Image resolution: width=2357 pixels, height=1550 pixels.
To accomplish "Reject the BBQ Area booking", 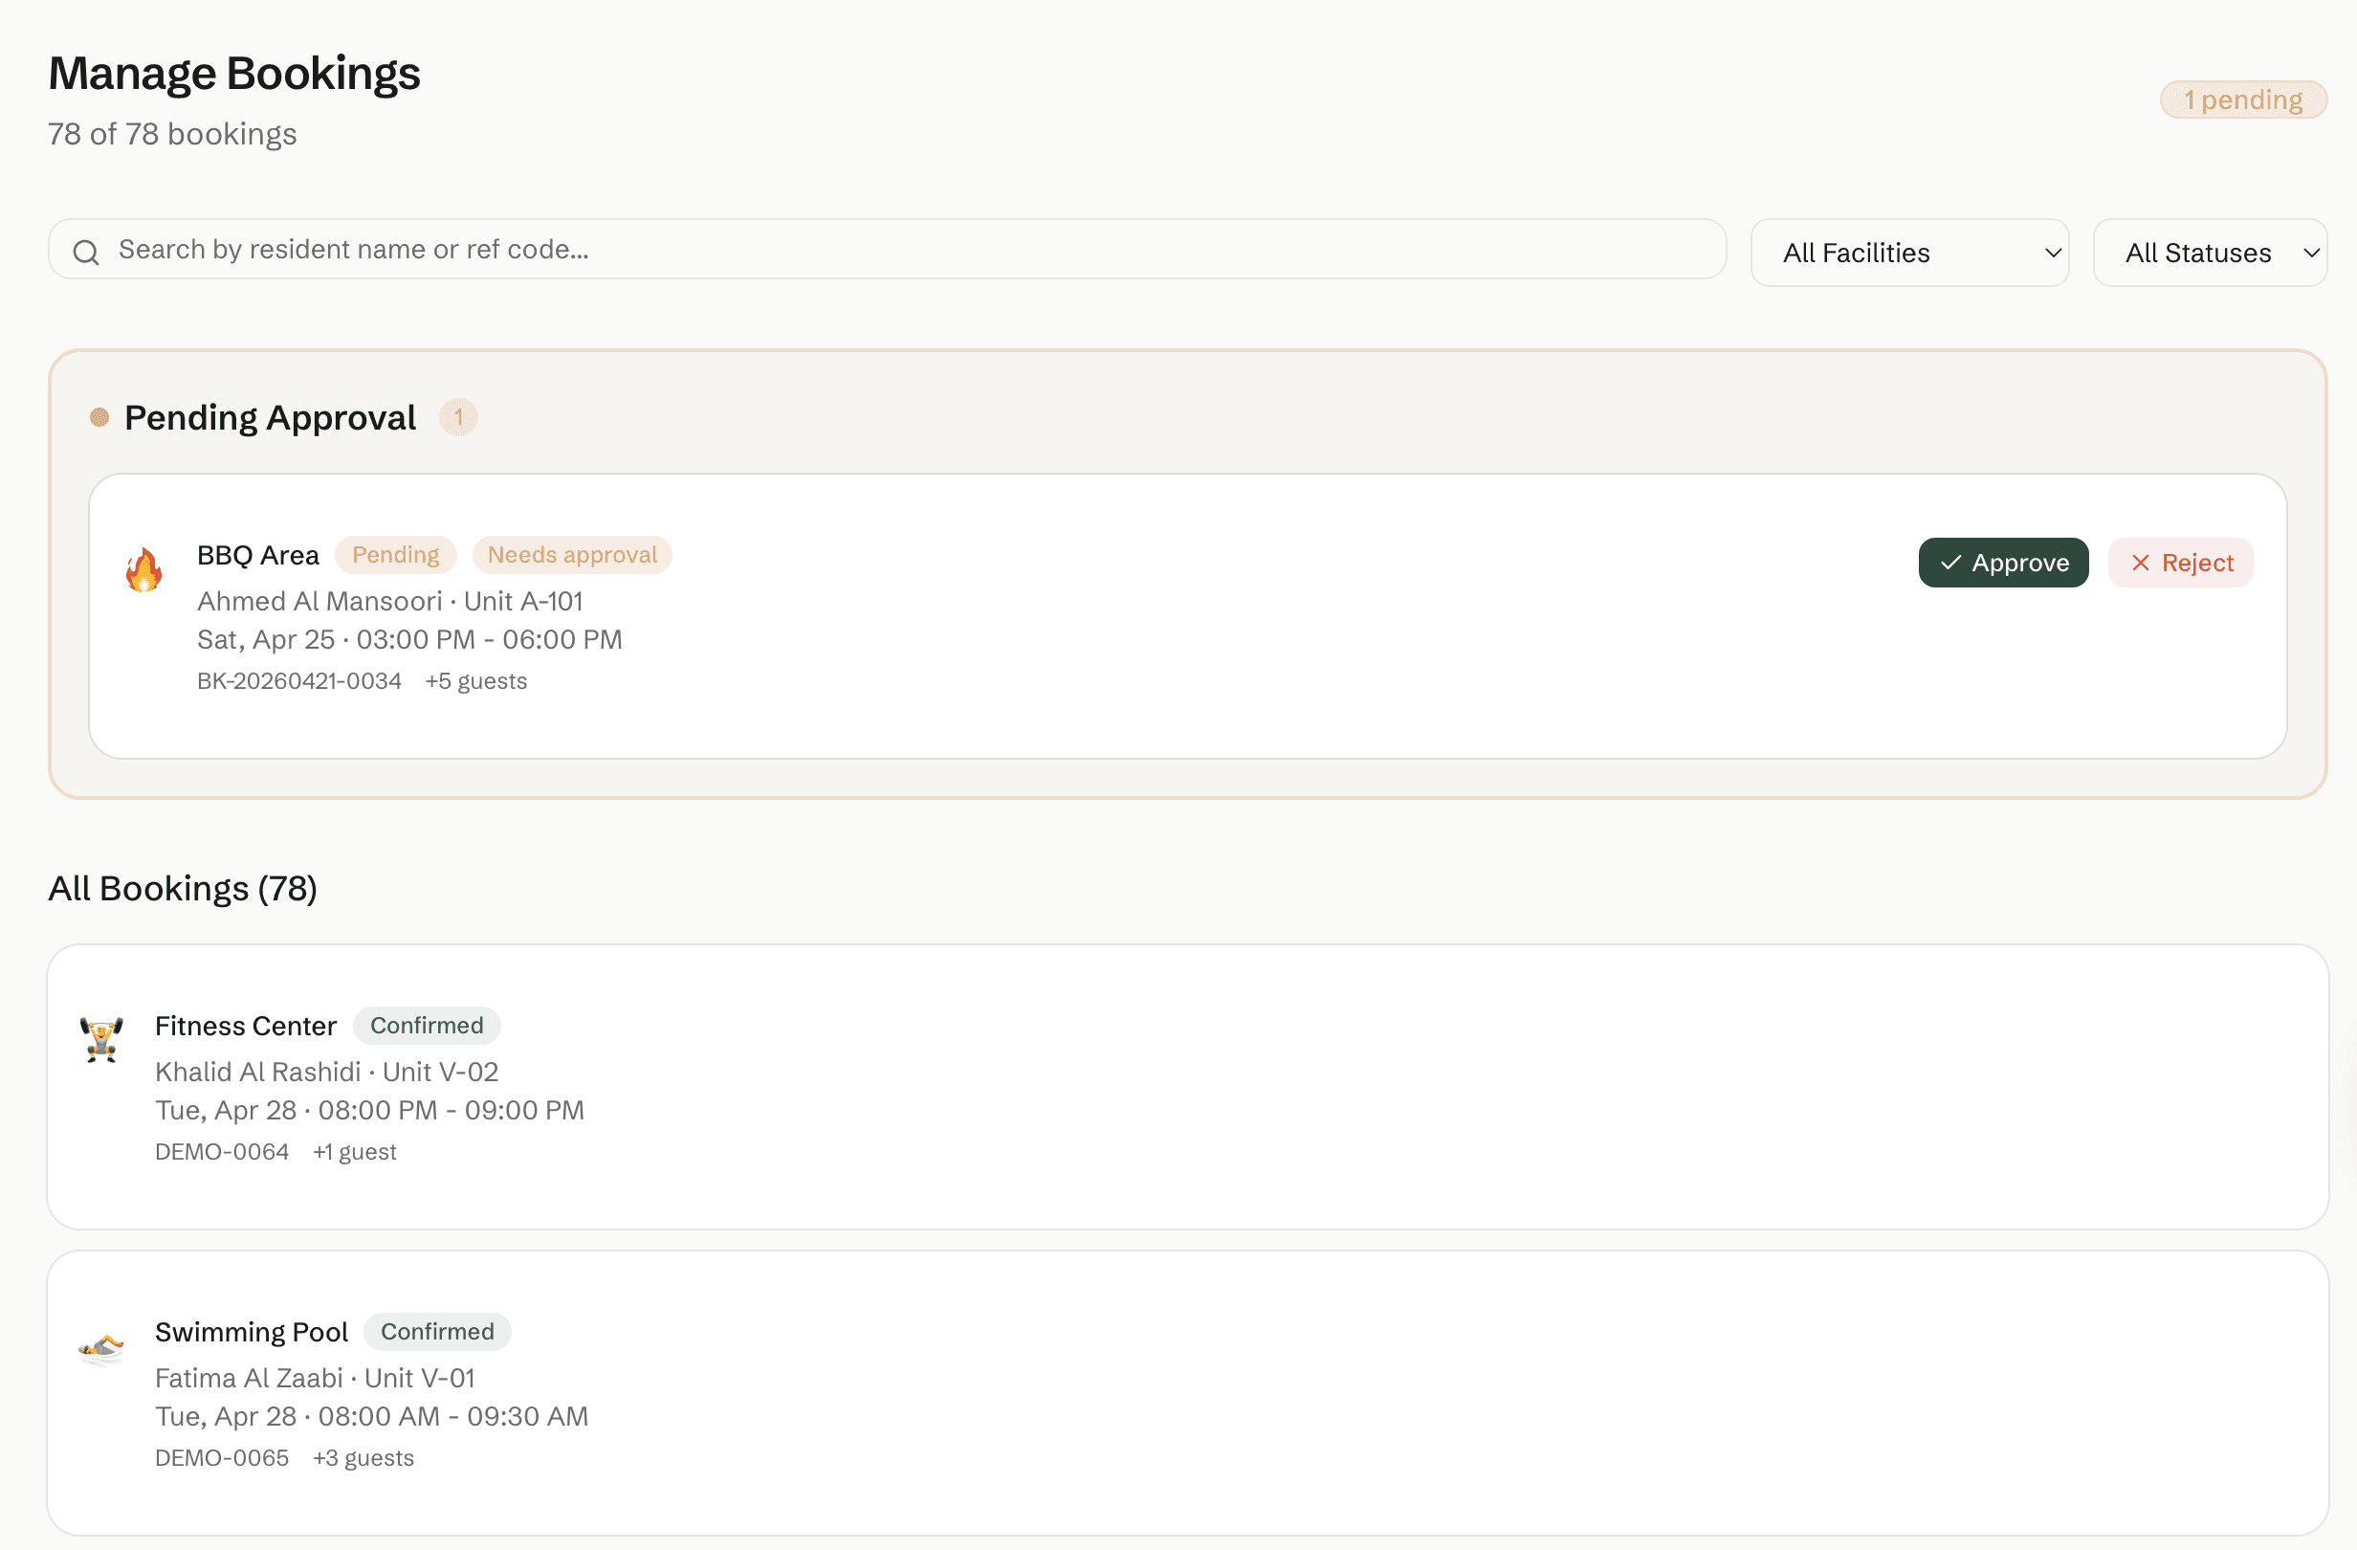I will pos(2181,563).
